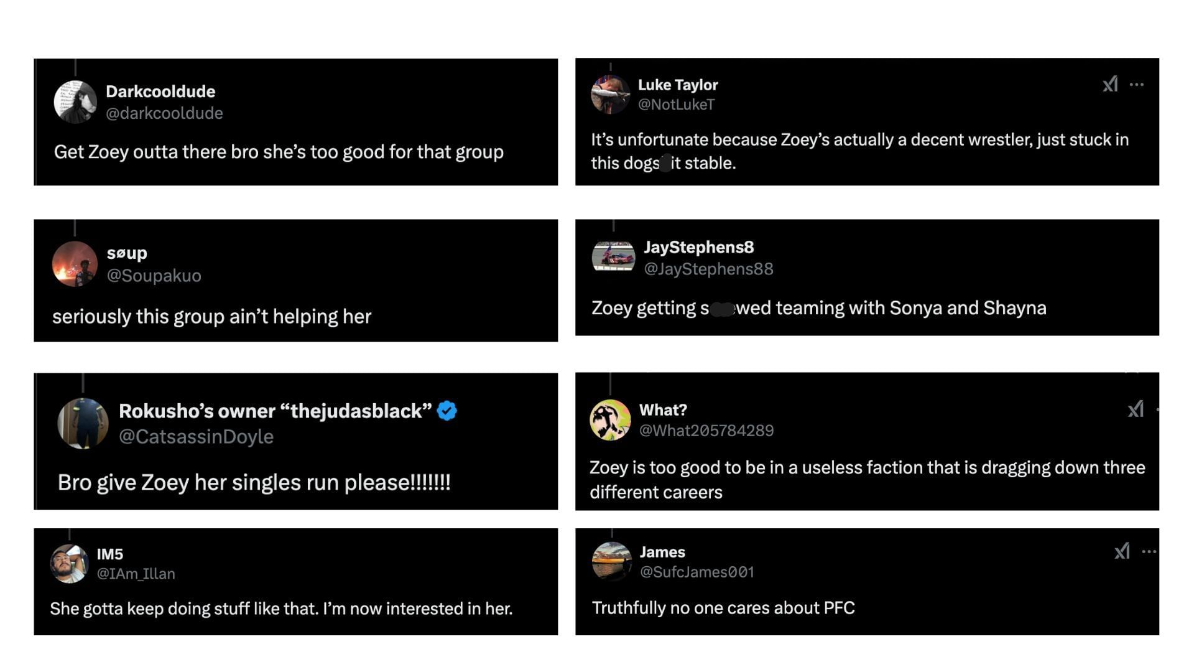Open more options on Luke Taylor's tweet
This screenshot has width=1194, height=672.
click(x=1137, y=85)
